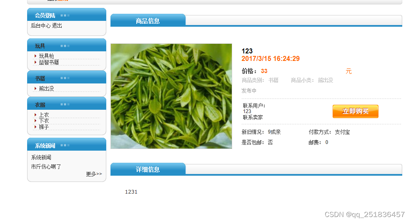Open the 熊出没 subcategory

click(46, 88)
